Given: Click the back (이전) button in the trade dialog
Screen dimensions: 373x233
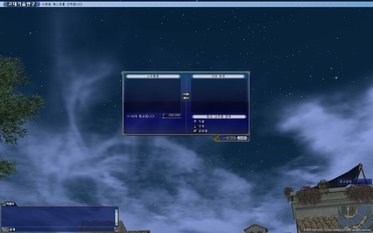Looking at the screenshot, I should (242, 138).
